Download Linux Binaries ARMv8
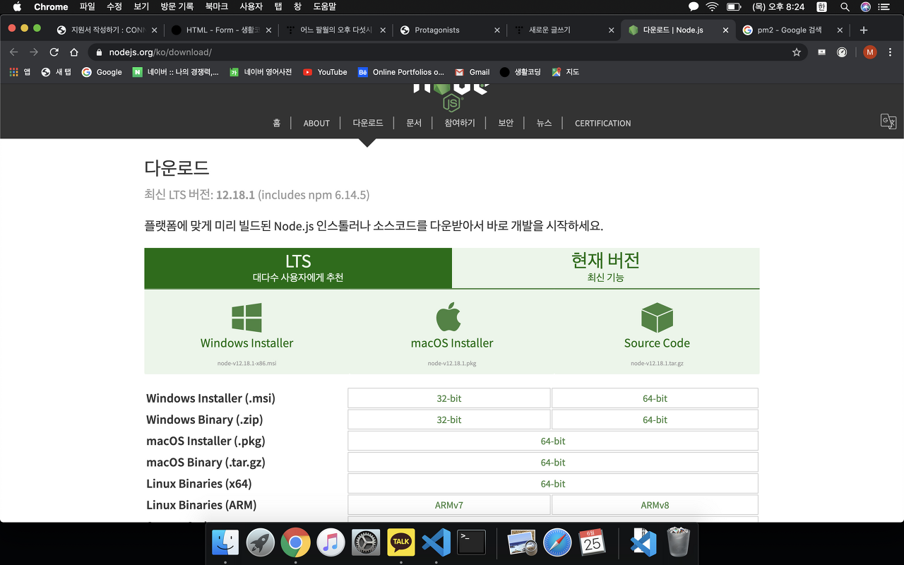This screenshot has width=904, height=565. [x=655, y=505]
